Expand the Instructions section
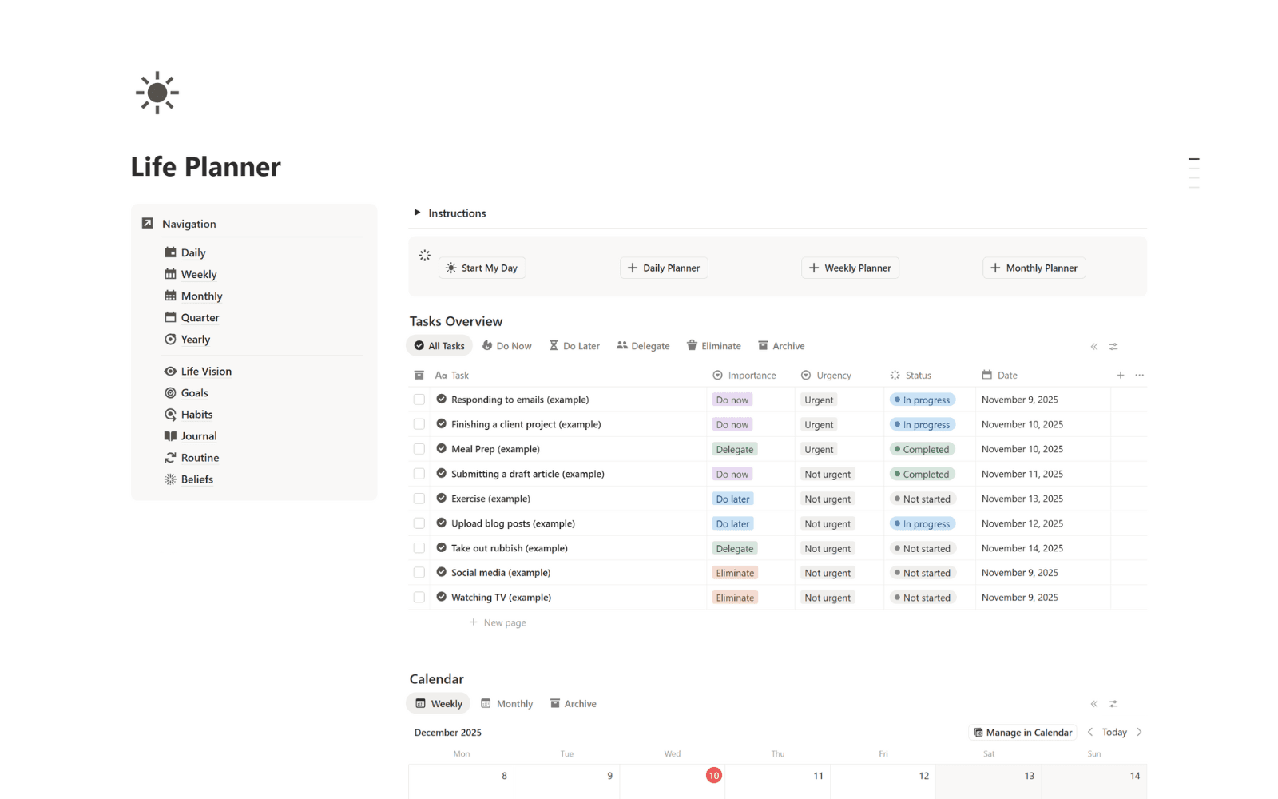The height and width of the screenshot is (799, 1278). pos(417,213)
